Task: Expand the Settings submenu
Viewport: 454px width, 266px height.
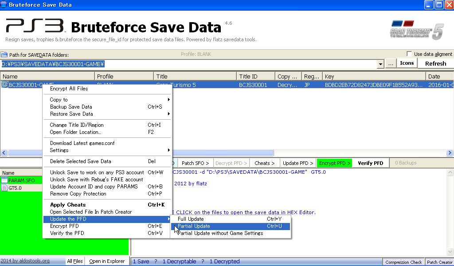Action: click(x=168, y=150)
